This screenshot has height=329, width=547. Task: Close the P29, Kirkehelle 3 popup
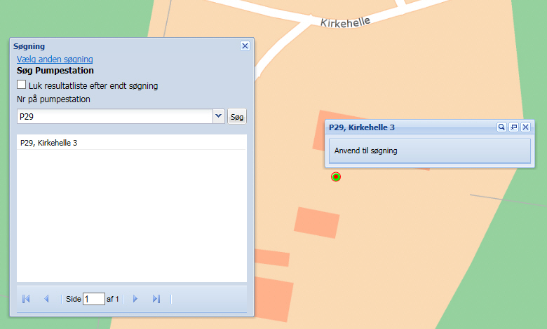pyautogui.click(x=526, y=127)
